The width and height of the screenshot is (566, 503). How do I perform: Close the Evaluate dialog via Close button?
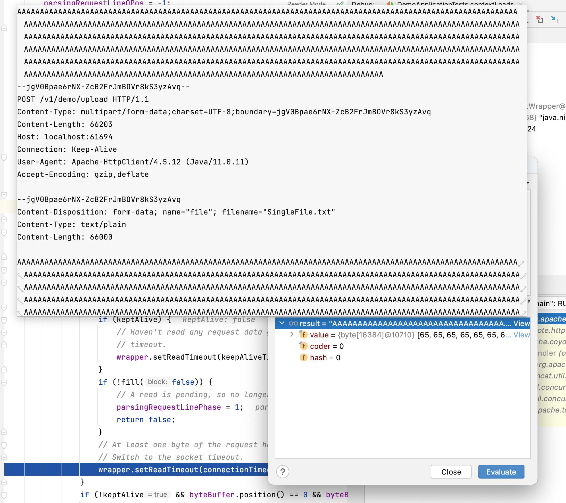coord(451,472)
